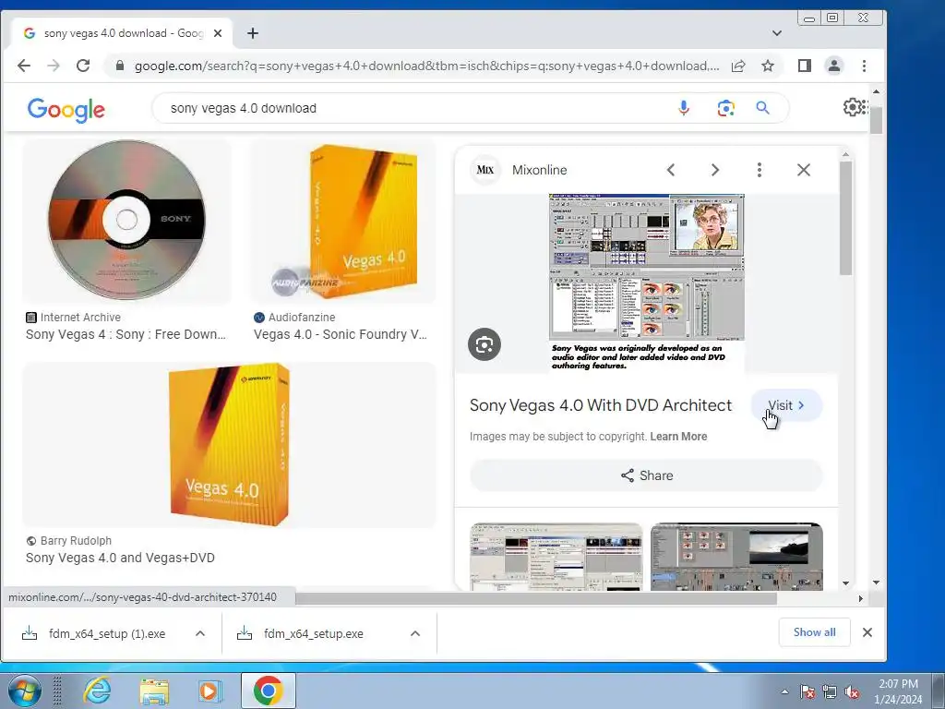This screenshot has height=709, width=945.
Task: Click Show all downloads
Action: 814,632
